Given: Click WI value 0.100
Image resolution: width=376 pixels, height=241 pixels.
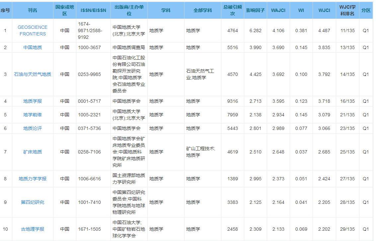Looking at the screenshot, I should [x=301, y=74].
